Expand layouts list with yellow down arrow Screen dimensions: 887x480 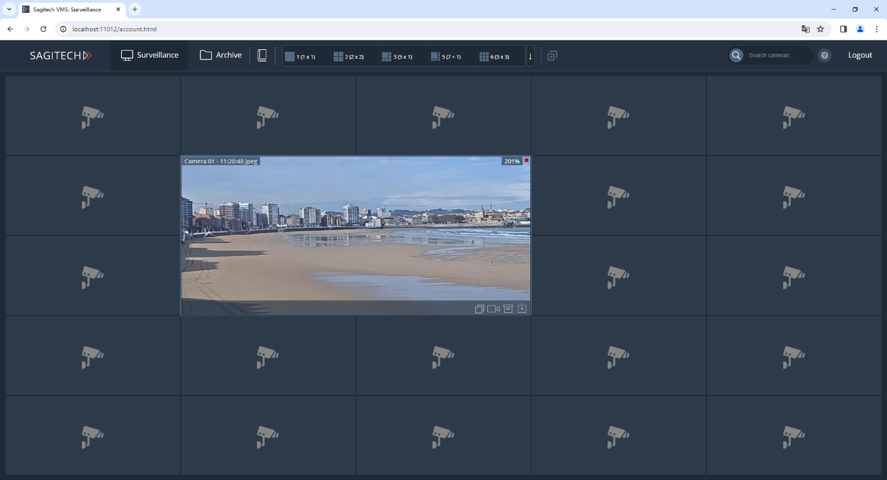530,56
